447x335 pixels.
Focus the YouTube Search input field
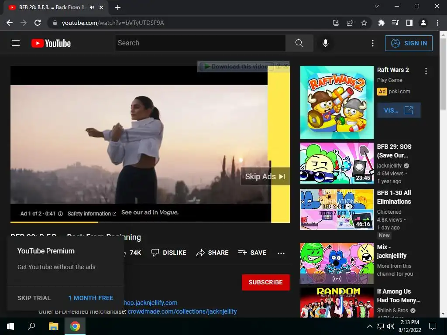[x=200, y=43]
